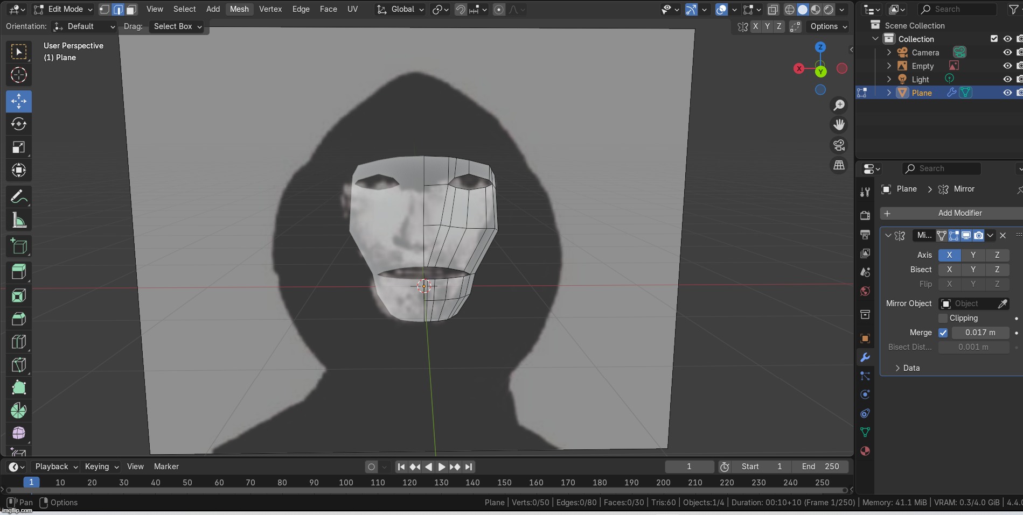This screenshot has width=1023, height=515.
Task: Open the Object Data properties tab
Action: click(865, 432)
